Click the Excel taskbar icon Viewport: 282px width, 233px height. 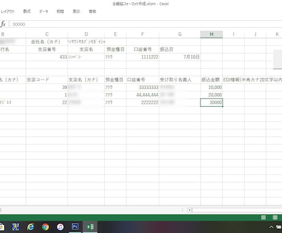[x=90, y=227]
